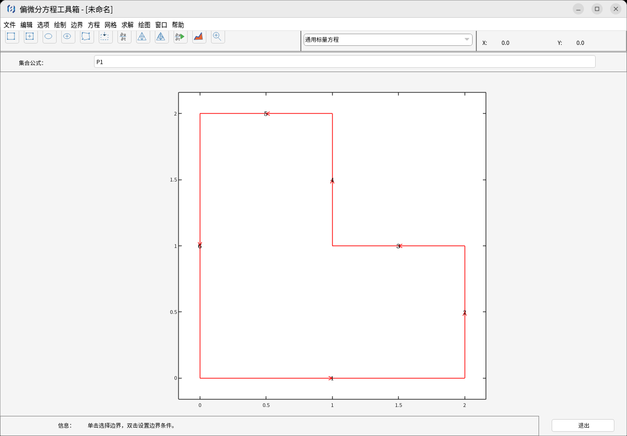Select boundary segment 5 on top edge

(x=266, y=113)
